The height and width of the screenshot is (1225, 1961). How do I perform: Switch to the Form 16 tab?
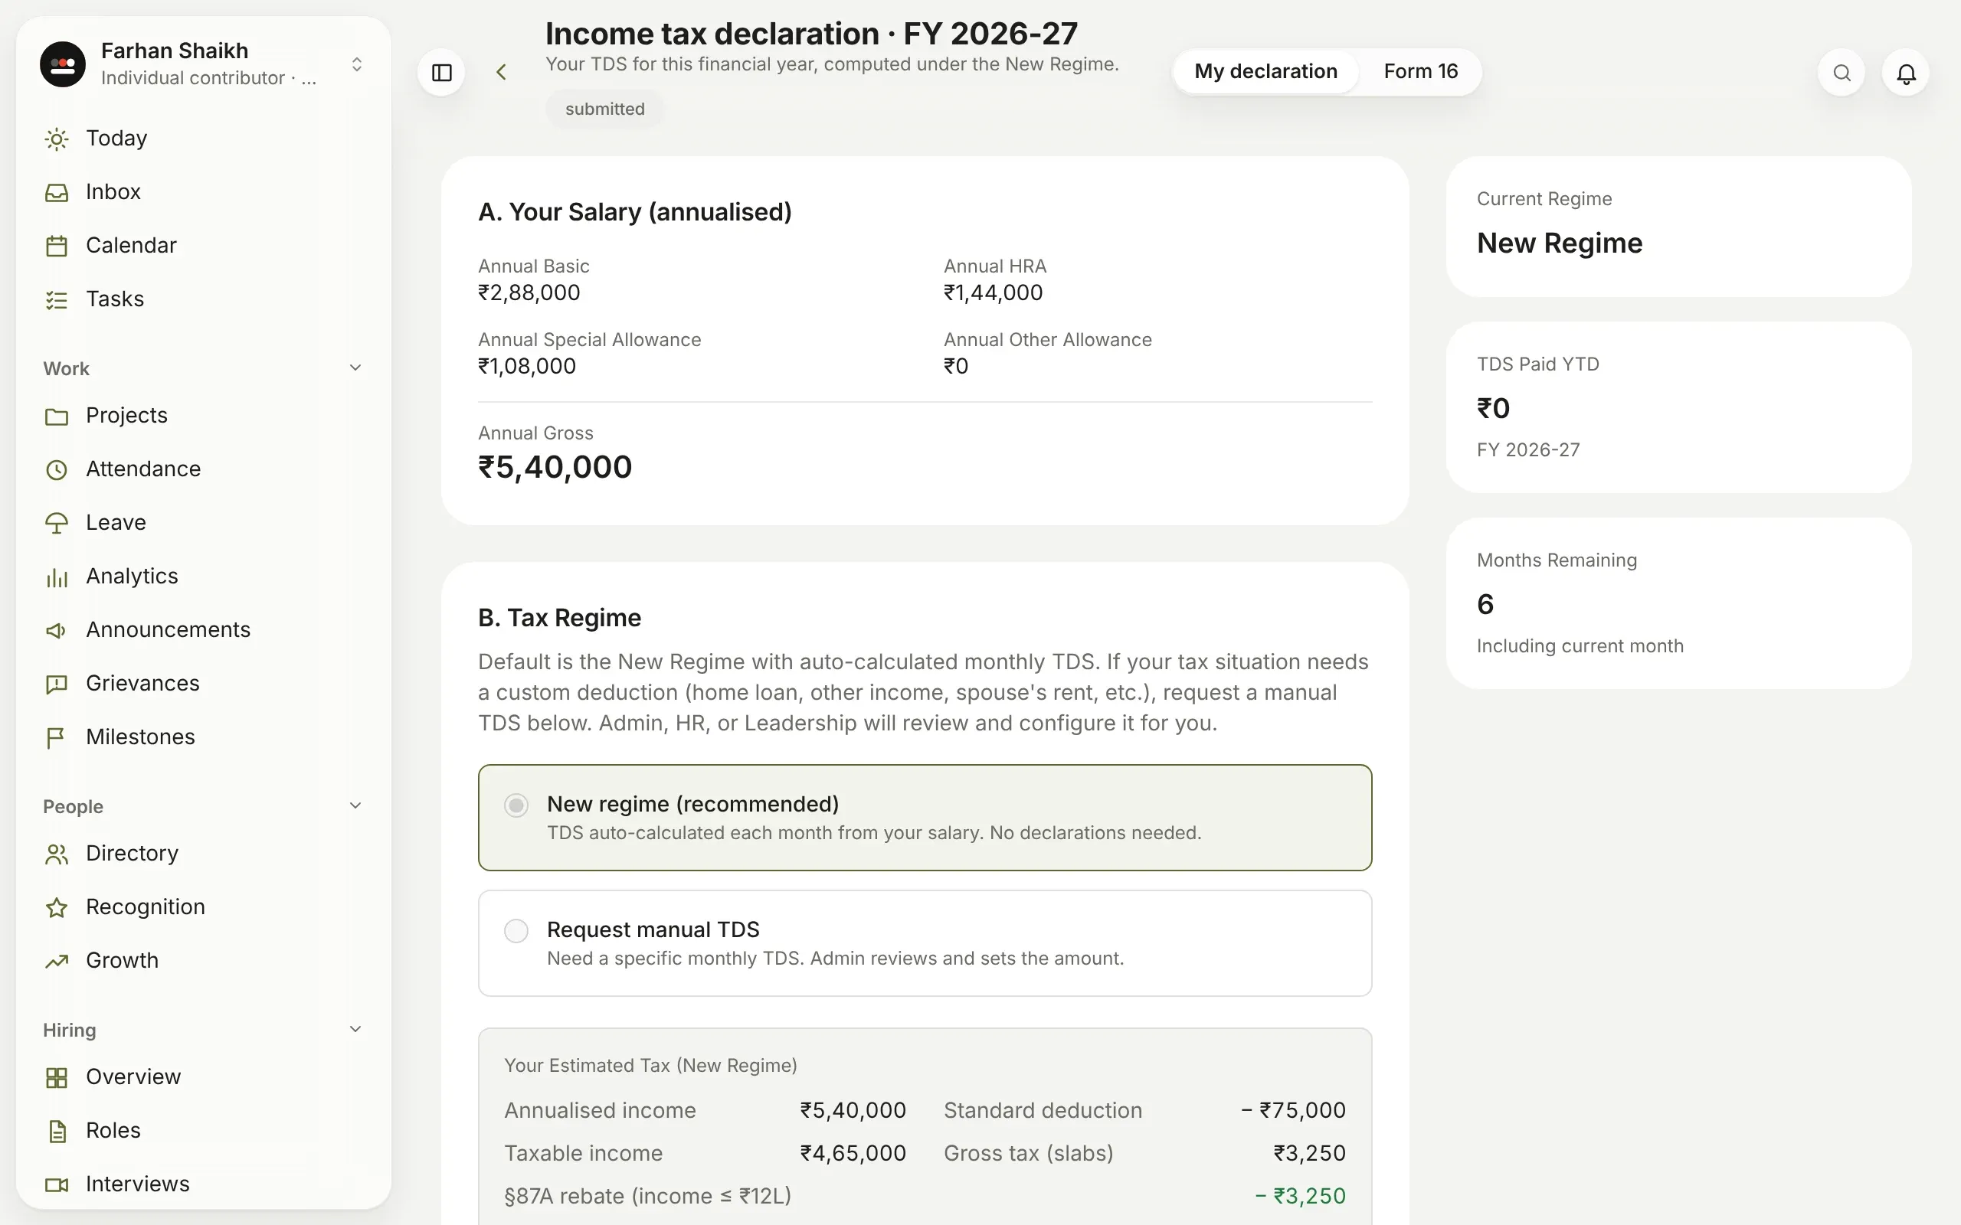(1420, 71)
